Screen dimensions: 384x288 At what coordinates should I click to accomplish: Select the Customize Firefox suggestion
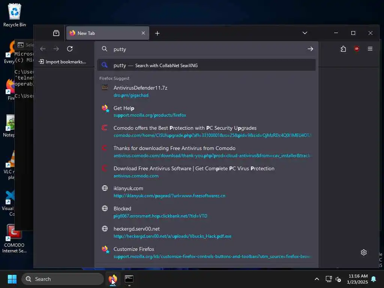[x=207, y=252]
